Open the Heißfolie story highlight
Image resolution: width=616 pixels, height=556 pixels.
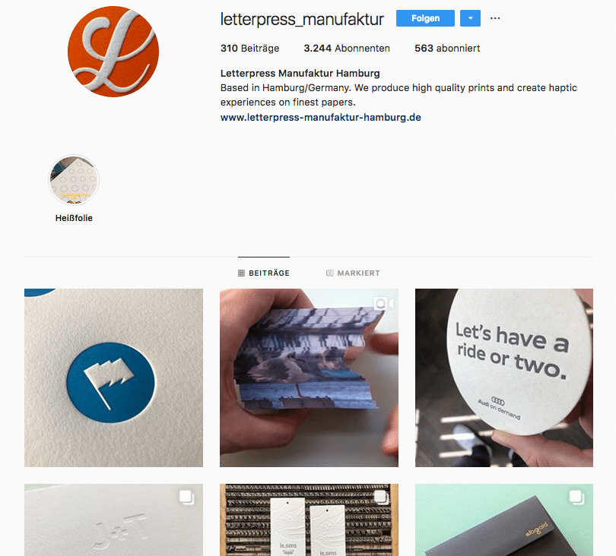74,180
